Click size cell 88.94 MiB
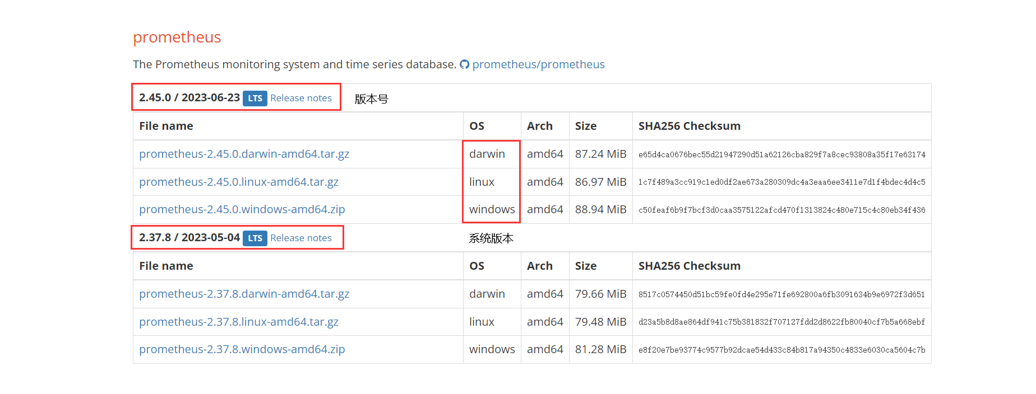 pos(600,209)
